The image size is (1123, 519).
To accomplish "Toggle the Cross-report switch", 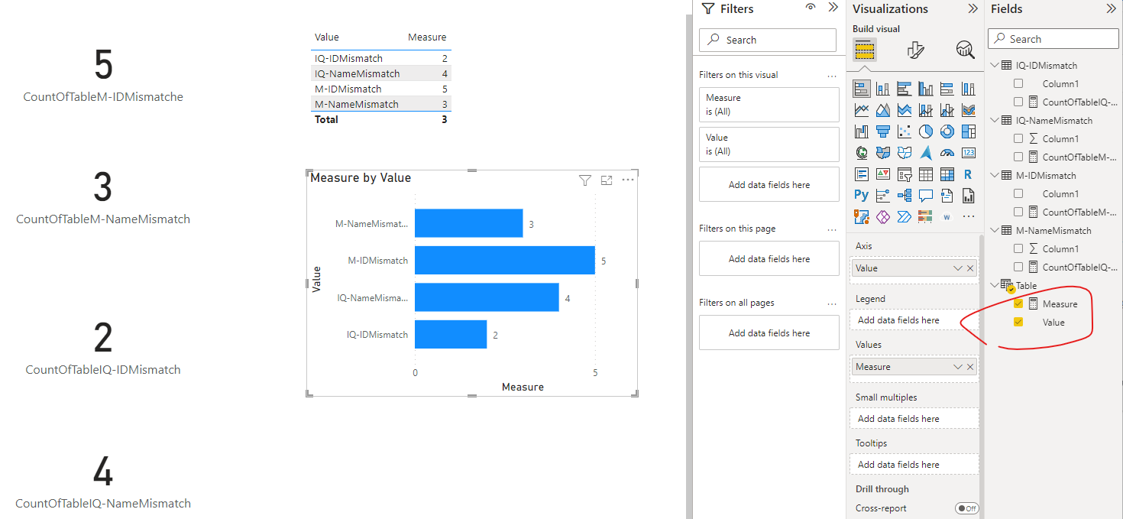I will click(966, 508).
